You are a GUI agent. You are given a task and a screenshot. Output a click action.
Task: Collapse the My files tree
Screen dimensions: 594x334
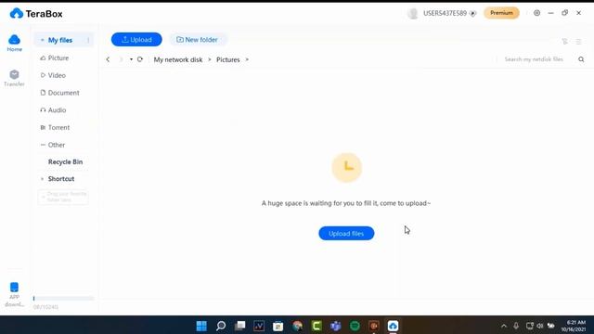tap(42, 40)
